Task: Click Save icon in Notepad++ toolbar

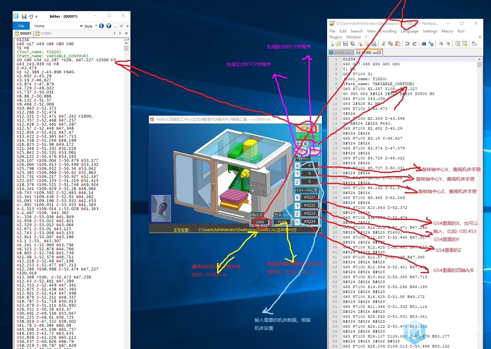Action: click(x=345, y=44)
